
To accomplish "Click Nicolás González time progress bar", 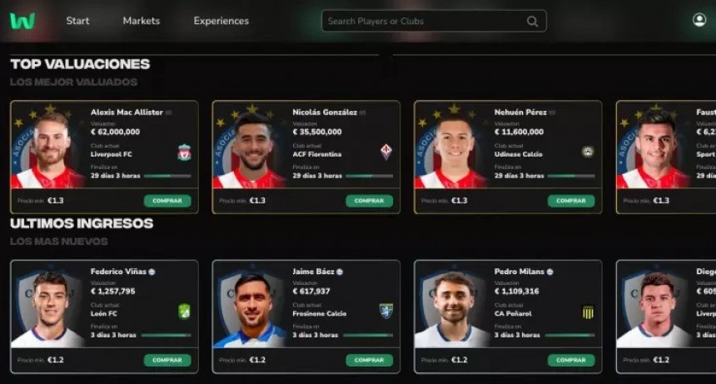I will [369, 176].
